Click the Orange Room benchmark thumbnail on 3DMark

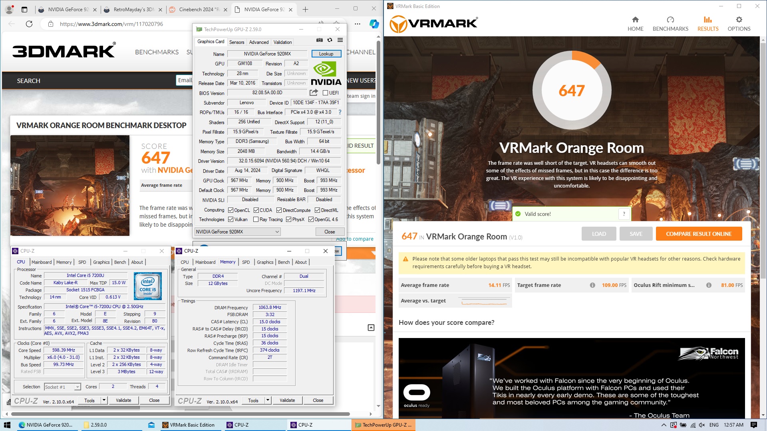(x=70, y=186)
